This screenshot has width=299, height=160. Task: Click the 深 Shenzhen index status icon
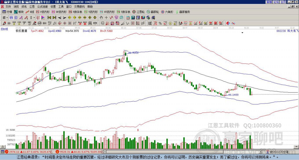(x=57, y=152)
